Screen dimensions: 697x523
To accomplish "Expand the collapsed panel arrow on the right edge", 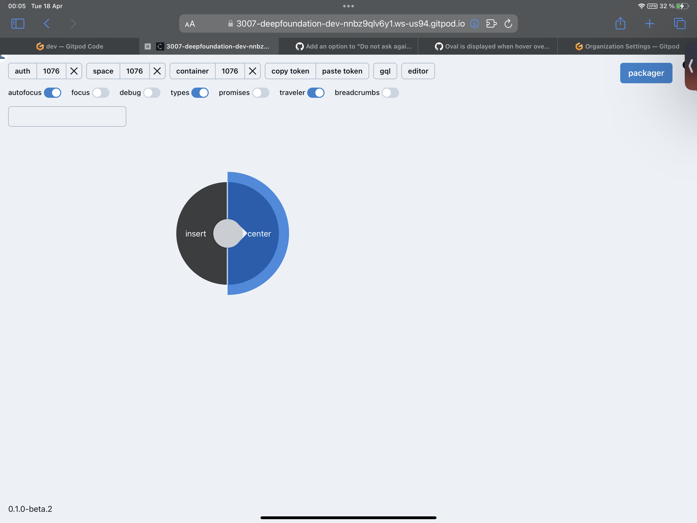I will point(691,66).
